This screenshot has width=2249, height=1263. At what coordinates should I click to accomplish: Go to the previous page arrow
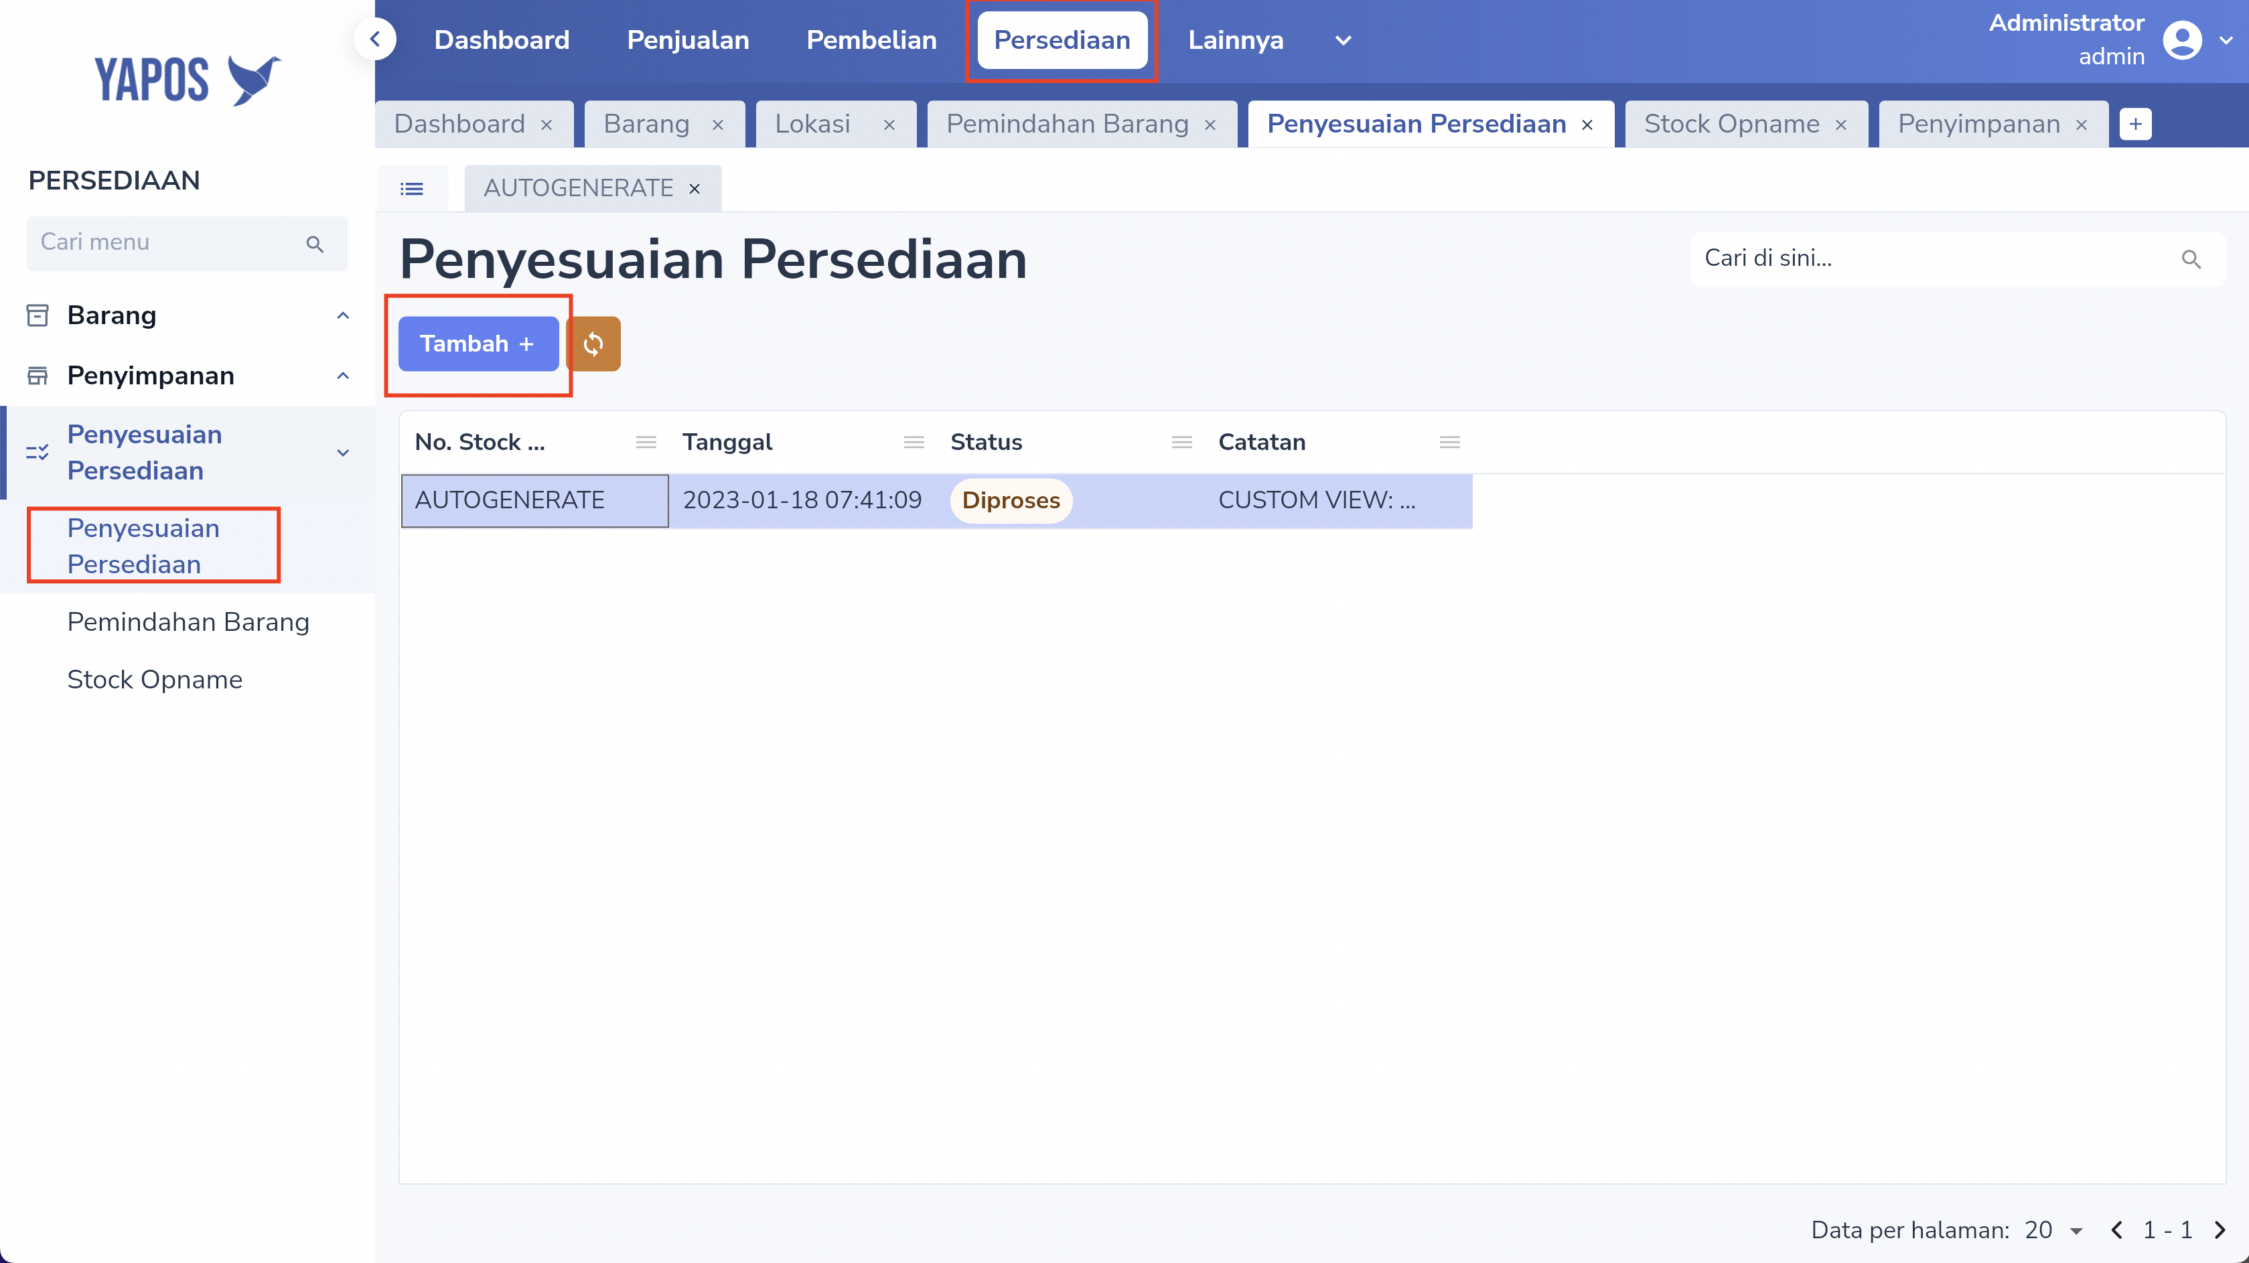click(2116, 1231)
